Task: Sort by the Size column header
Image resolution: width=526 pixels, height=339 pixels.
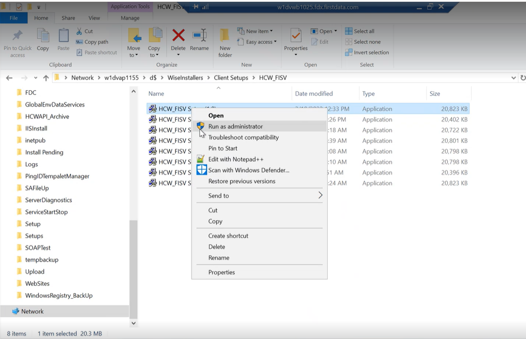Action: tap(435, 94)
